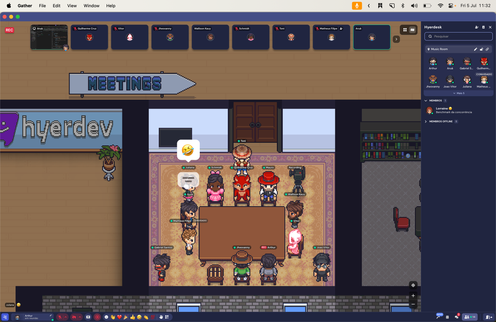This screenshot has width=496, height=322.
Task: Open the volume control in menu bar
Action: tap(414, 6)
